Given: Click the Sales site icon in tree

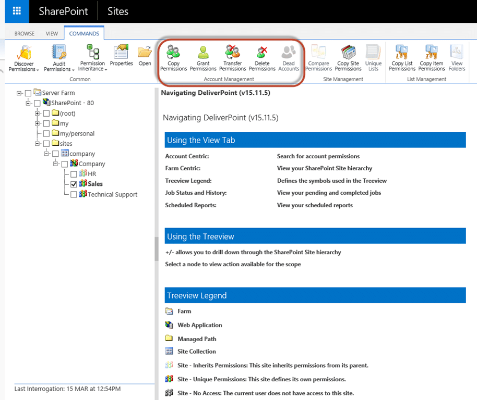Looking at the screenshot, I should point(83,183).
